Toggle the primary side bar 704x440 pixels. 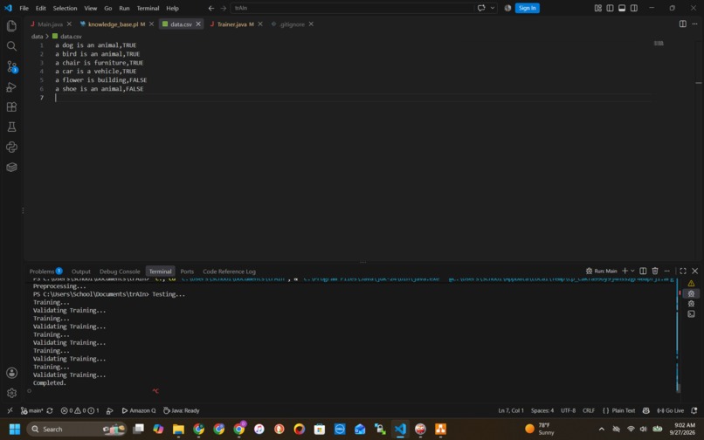(x=610, y=8)
